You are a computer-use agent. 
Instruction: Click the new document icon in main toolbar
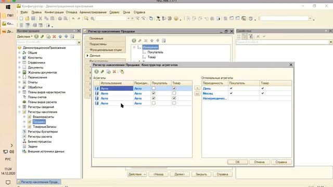pos(21,19)
